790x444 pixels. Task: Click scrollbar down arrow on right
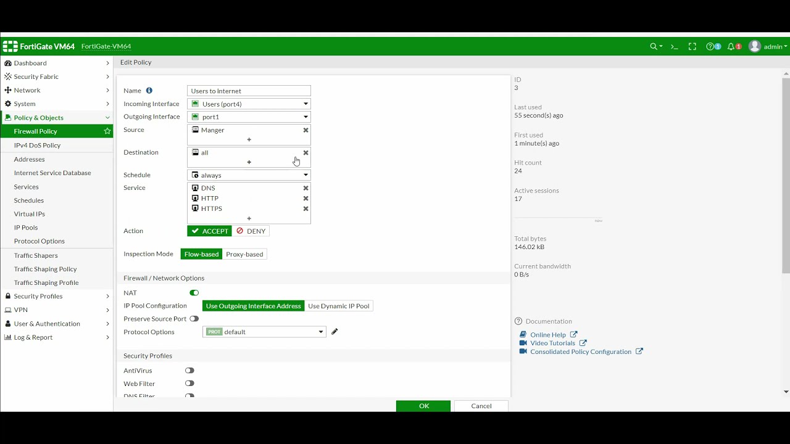[x=786, y=392]
